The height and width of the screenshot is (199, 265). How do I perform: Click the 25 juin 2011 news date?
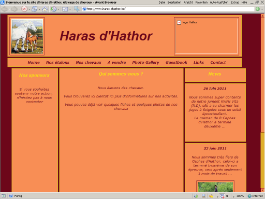[215, 148]
